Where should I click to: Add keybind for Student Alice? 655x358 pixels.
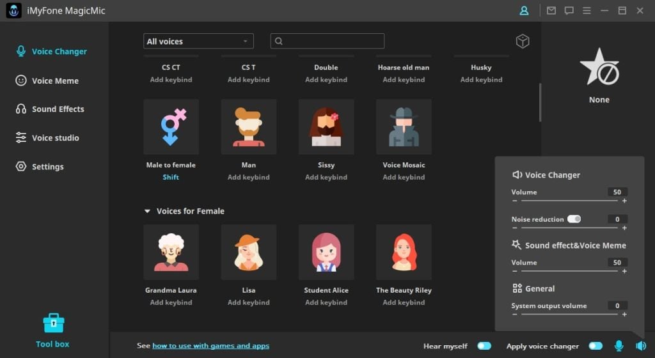tap(326, 302)
